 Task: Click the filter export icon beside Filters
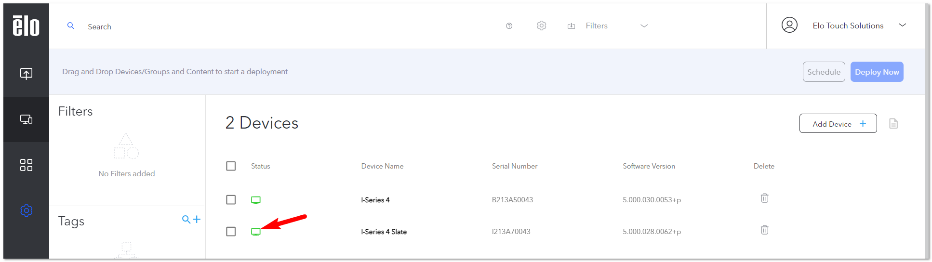point(572,26)
